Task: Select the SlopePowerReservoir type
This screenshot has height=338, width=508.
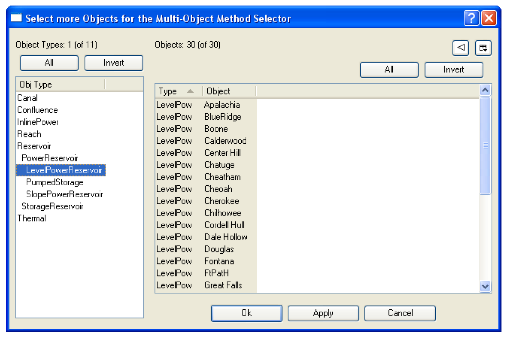Action: [65, 194]
